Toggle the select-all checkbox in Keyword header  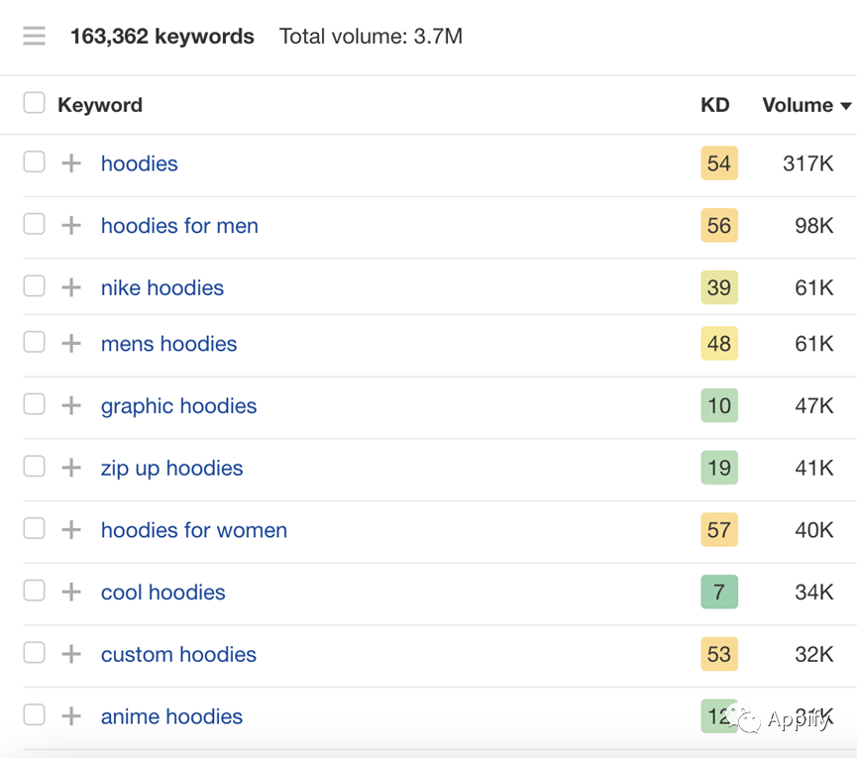coord(34,103)
